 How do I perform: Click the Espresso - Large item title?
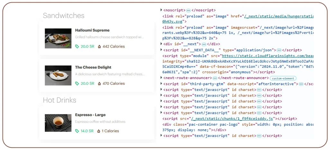[x=90, y=115]
